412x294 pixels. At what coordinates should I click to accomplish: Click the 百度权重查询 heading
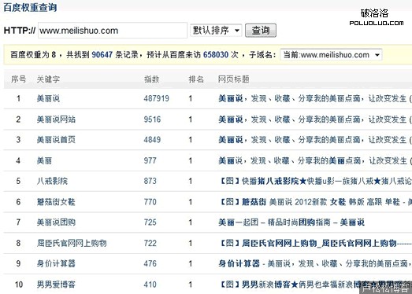[30, 7]
